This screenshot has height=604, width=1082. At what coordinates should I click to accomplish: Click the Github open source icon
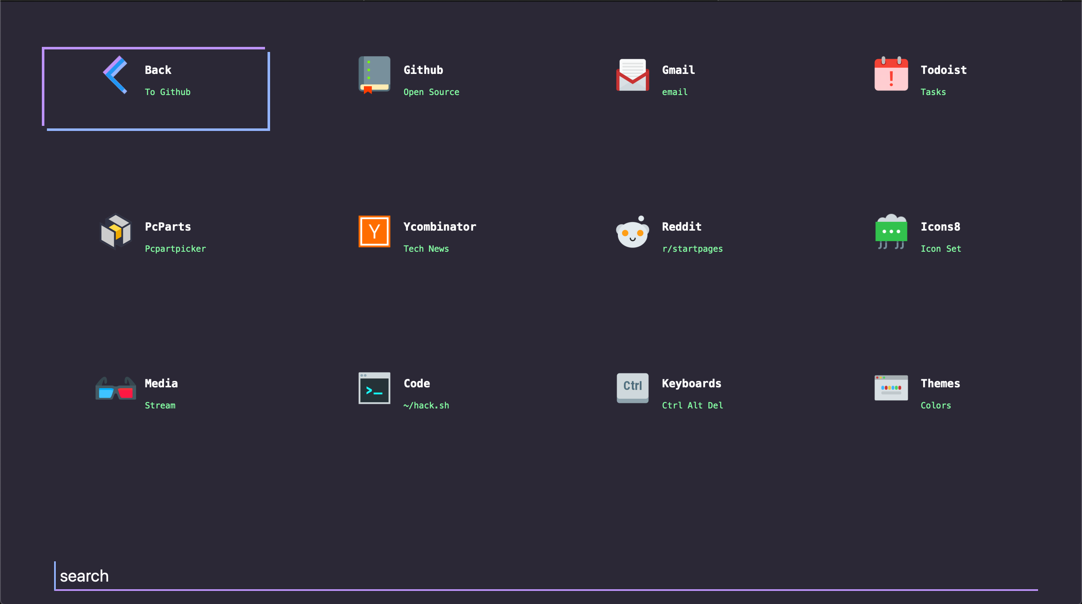point(373,75)
